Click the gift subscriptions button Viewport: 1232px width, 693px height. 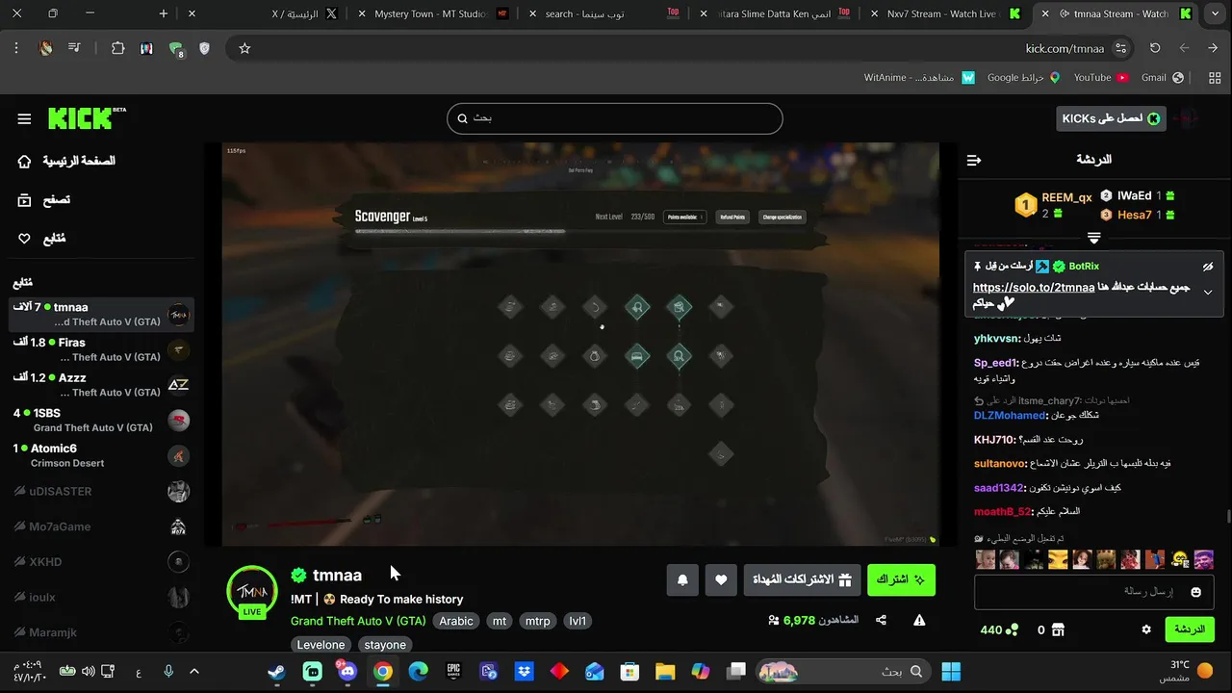802,579
